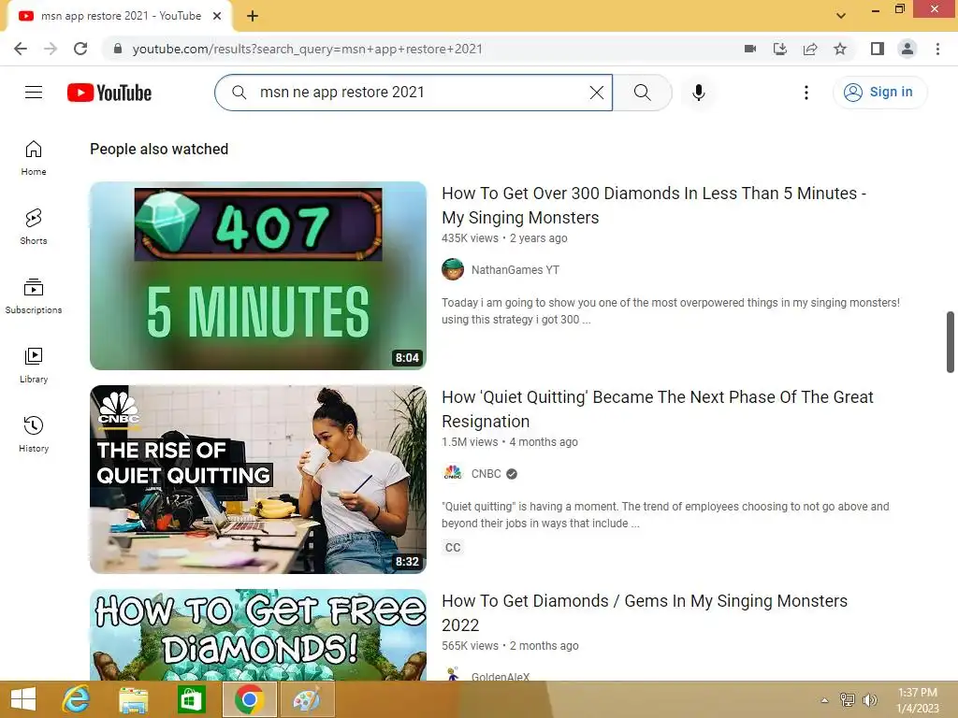This screenshot has height=718, width=958.
Task: Switch to Chrome in taskbar
Action: coord(249,699)
